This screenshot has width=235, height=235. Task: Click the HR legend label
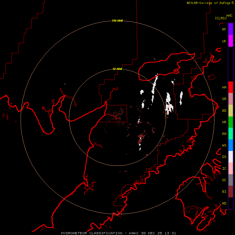tap(224, 122)
